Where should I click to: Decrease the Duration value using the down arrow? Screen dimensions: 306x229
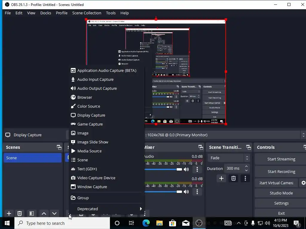point(247,171)
